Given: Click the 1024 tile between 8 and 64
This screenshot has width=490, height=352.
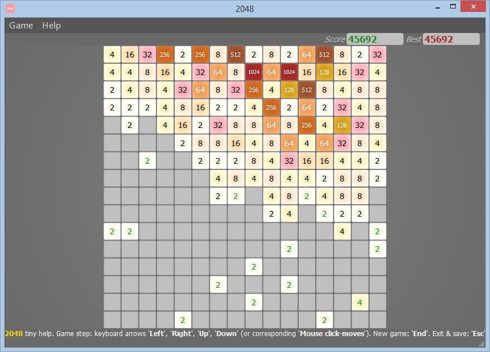Looking at the screenshot, I should pos(253,72).
